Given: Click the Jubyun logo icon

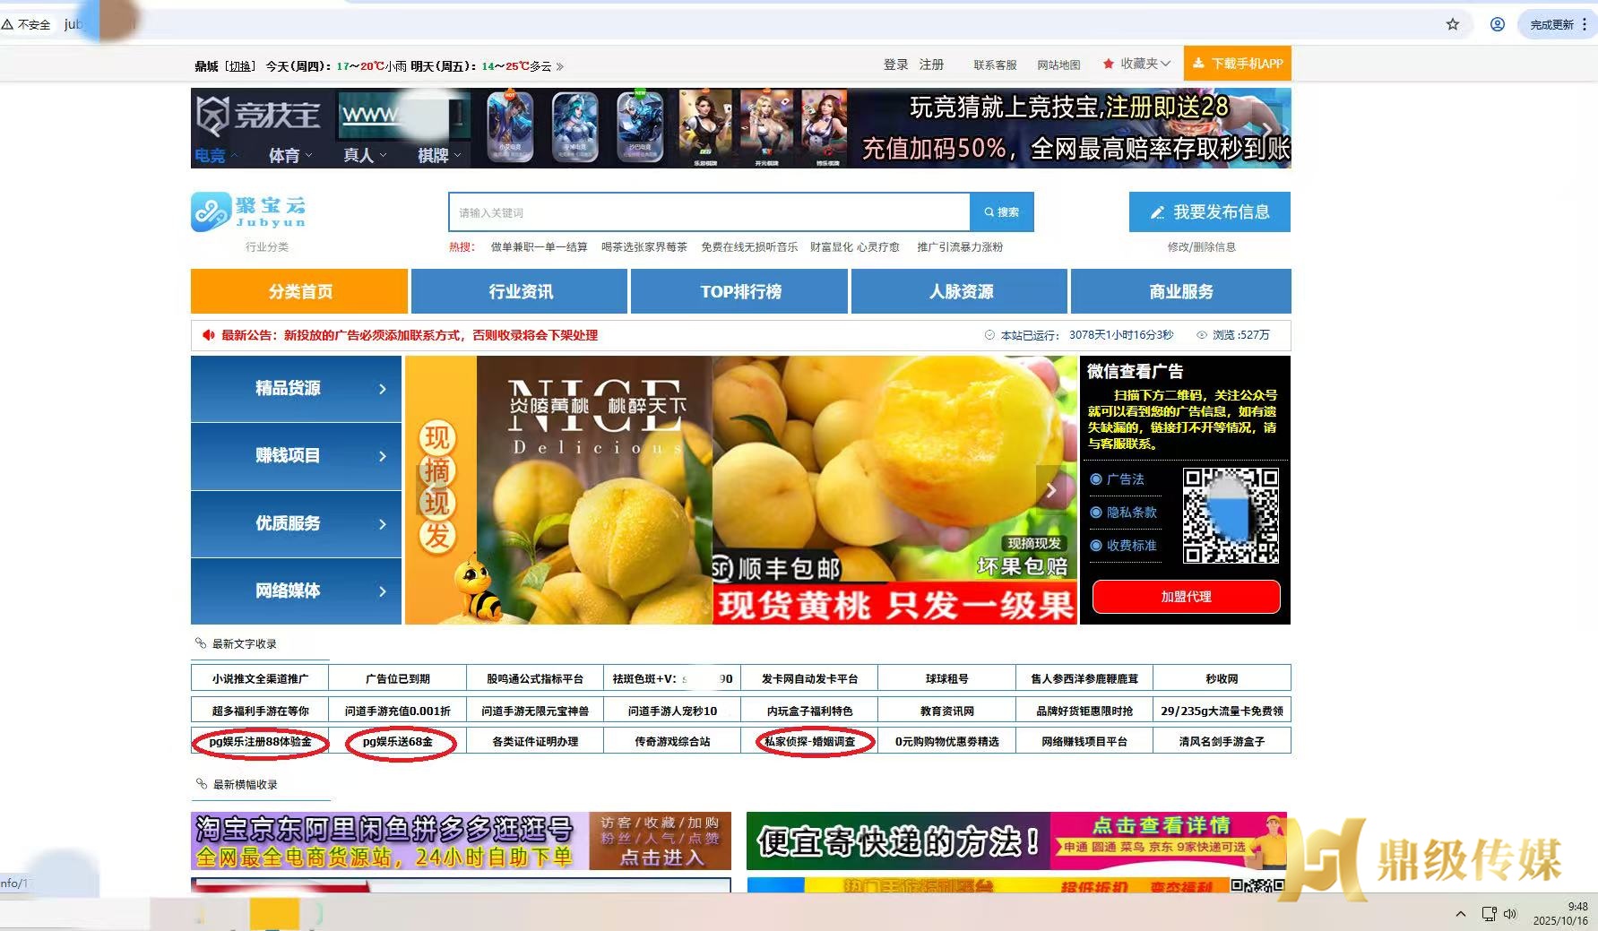Looking at the screenshot, I should click(211, 211).
